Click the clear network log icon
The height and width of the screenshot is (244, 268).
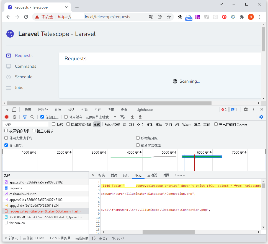14,117
